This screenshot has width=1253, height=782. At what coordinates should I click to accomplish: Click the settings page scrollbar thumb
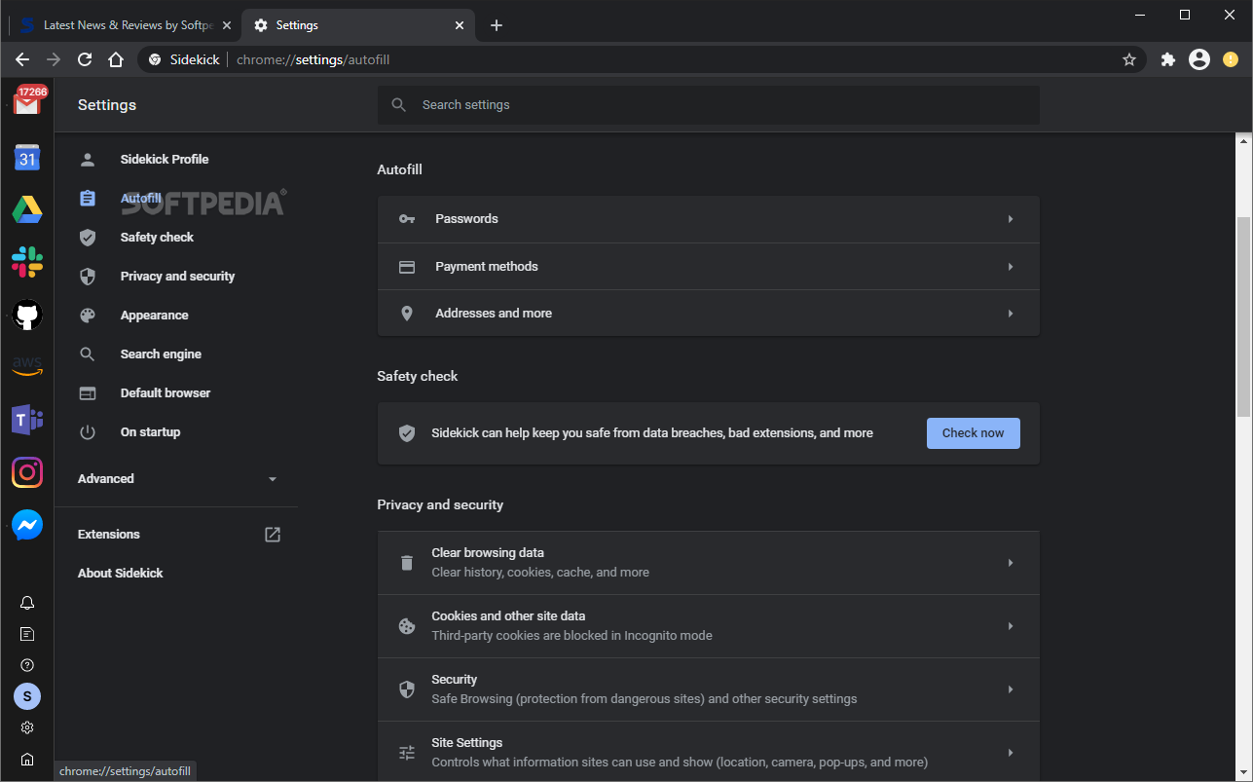1244,317
